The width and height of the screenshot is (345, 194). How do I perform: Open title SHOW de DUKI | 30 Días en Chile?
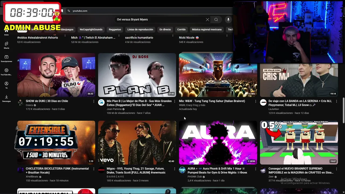(47, 101)
